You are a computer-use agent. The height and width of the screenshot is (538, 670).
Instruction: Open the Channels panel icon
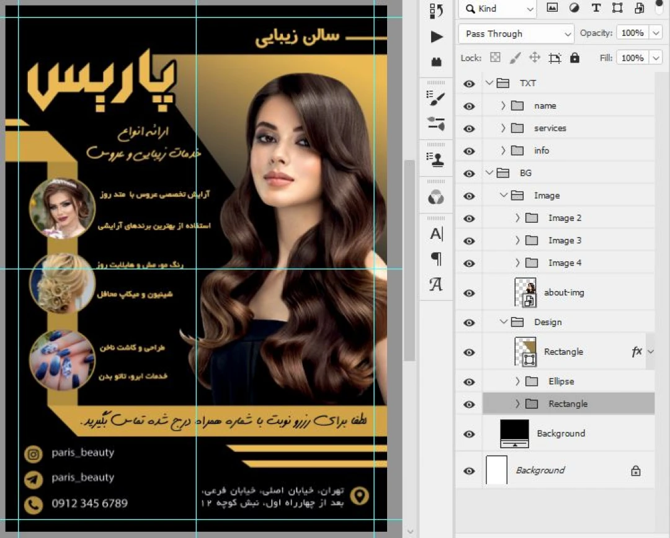pyautogui.click(x=437, y=198)
